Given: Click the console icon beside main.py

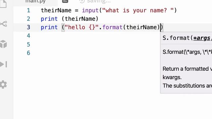Looking at the screenshot, I should click(65, 1).
